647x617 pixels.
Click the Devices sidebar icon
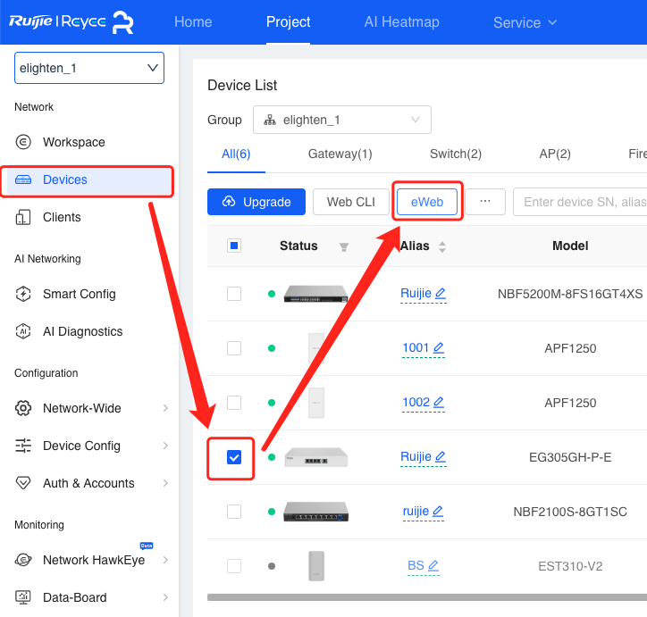[x=23, y=179]
